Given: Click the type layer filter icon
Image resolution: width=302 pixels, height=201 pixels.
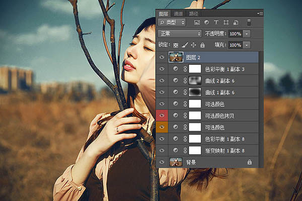Looking at the screenshot, I should [216, 23].
